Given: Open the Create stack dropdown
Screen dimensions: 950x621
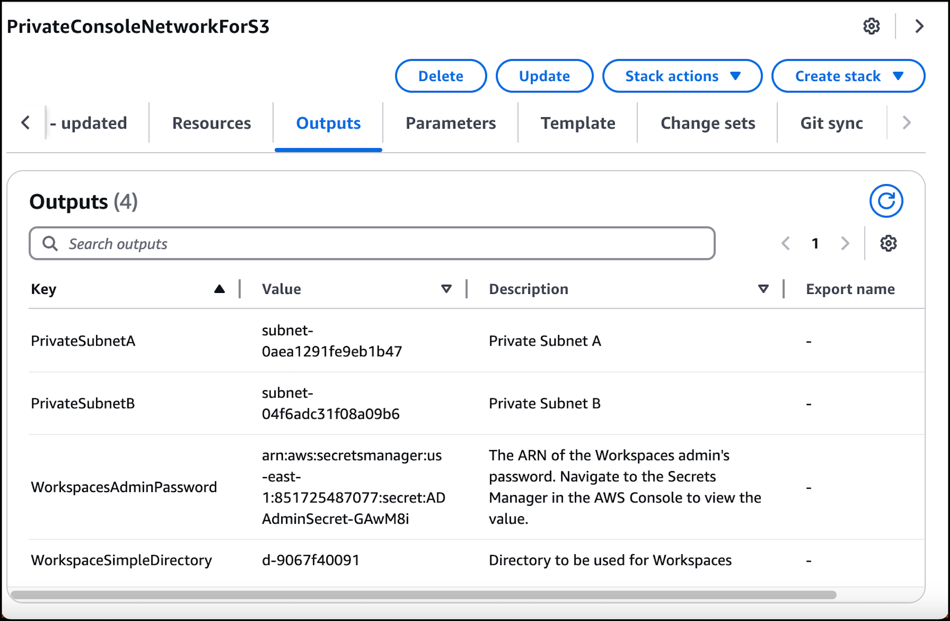Looking at the screenshot, I should (x=848, y=76).
